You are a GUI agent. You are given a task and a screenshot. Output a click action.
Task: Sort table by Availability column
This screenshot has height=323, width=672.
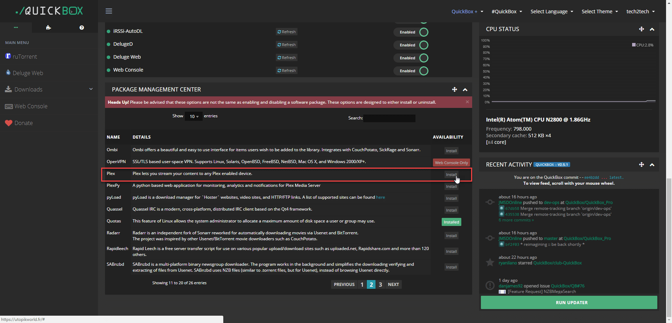point(448,137)
